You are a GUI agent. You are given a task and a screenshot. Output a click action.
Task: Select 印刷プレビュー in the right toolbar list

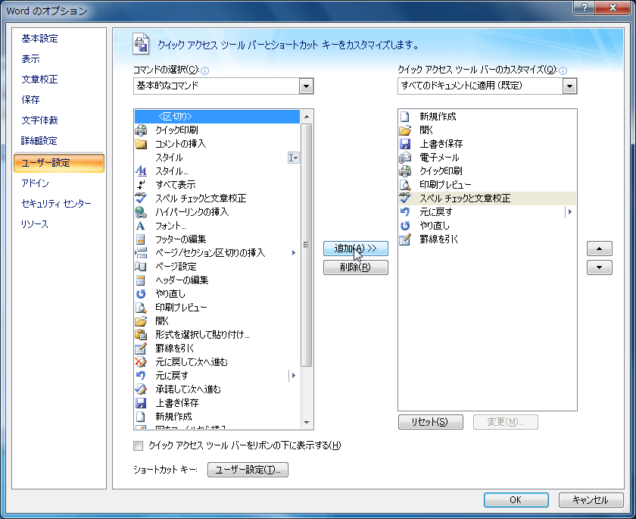[x=487, y=185]
